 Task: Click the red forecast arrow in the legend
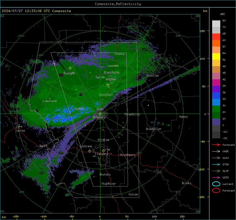(216, 145)
